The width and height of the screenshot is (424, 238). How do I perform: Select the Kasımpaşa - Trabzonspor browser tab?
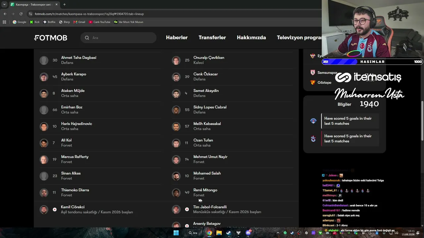[x=34, y=5]
